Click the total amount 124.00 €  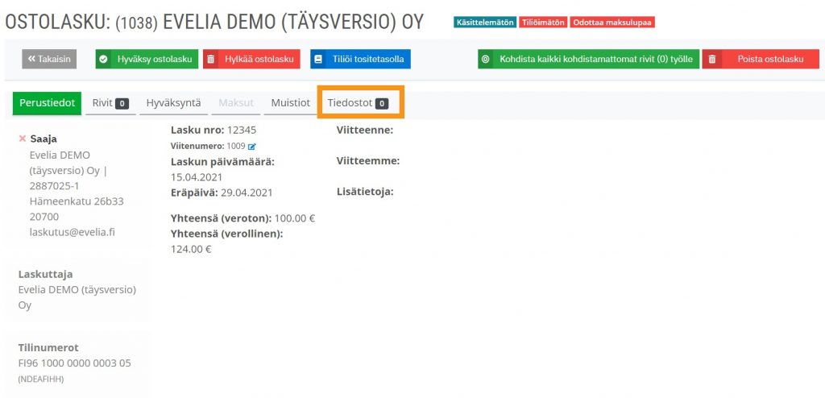coord(191,249)
